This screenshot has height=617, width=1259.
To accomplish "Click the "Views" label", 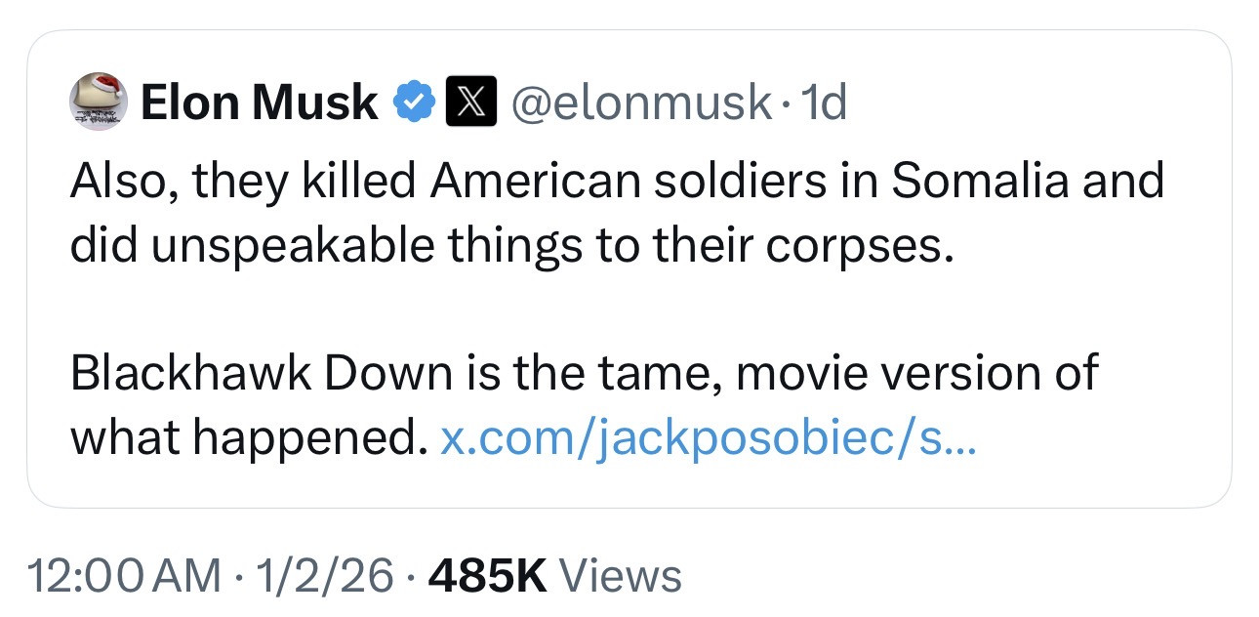I will click(x=622, y=575).
